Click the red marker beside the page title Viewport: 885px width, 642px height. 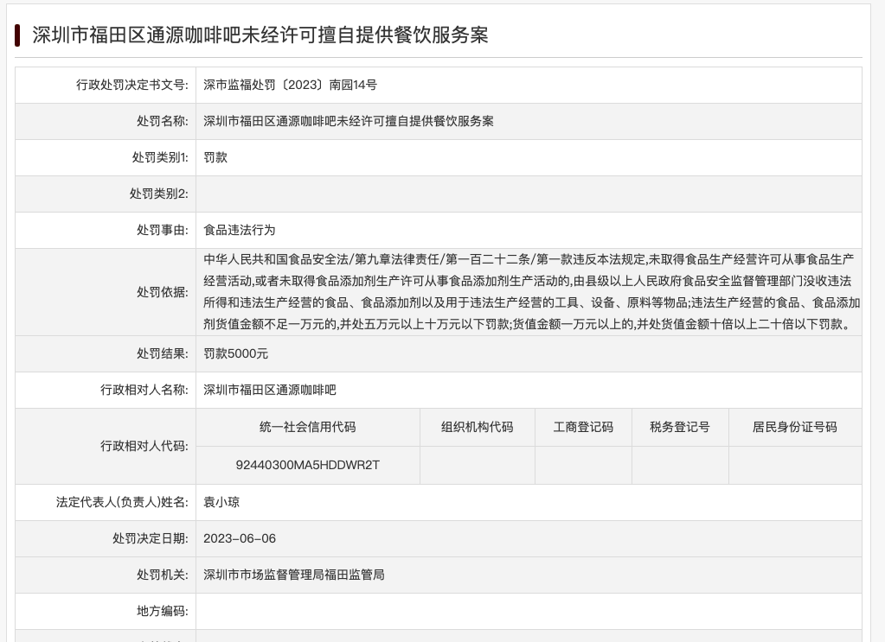point(17,36)
